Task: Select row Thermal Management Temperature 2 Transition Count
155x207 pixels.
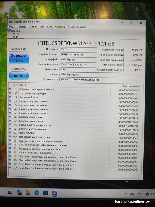Action: 73,161
